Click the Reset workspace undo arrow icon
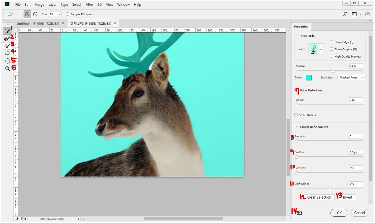This screenshot has width=375, height=223. 300,213
